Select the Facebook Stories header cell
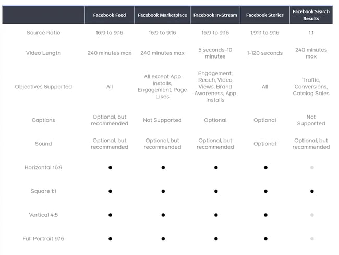Viewport: 339px width, 255px height. [x=264, y=15]
